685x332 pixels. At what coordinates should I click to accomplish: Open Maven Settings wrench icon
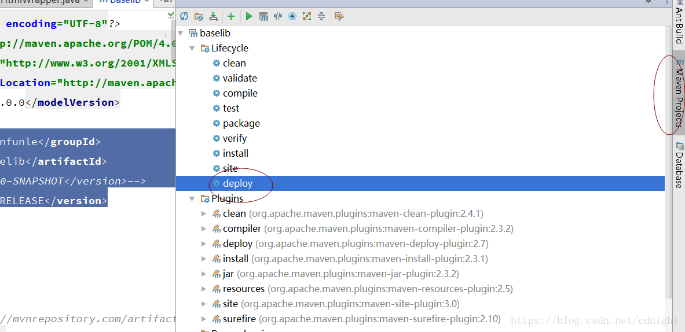tap(339, 17)
